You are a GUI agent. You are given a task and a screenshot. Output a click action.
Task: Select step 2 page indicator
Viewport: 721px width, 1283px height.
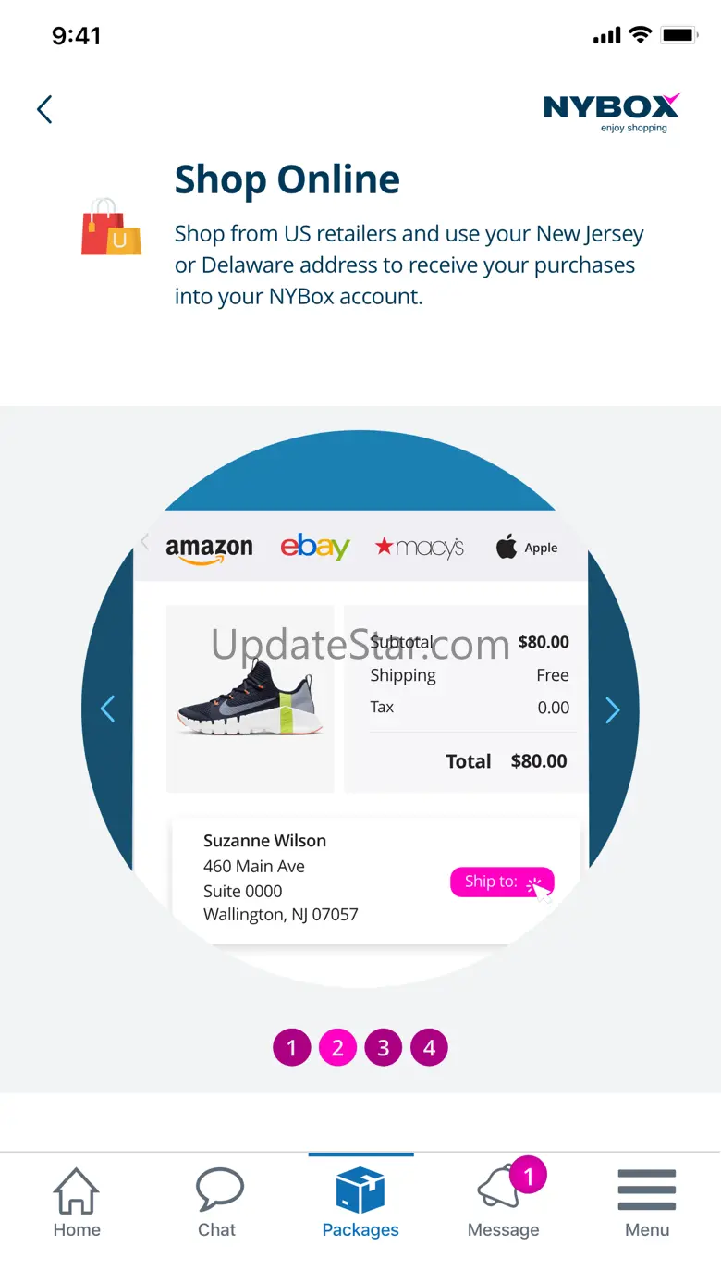[337, 1048]
